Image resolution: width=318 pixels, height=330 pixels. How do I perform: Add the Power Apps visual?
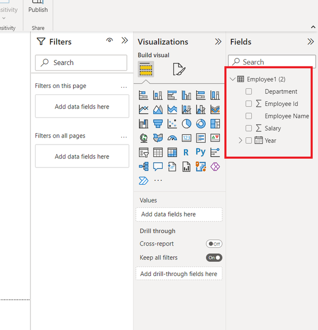(215, 166)
